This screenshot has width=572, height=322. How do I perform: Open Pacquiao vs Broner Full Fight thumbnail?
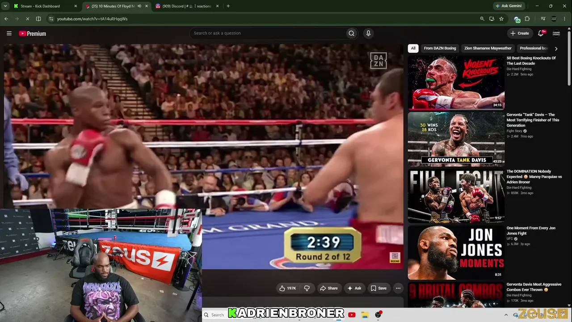(456, 196)
